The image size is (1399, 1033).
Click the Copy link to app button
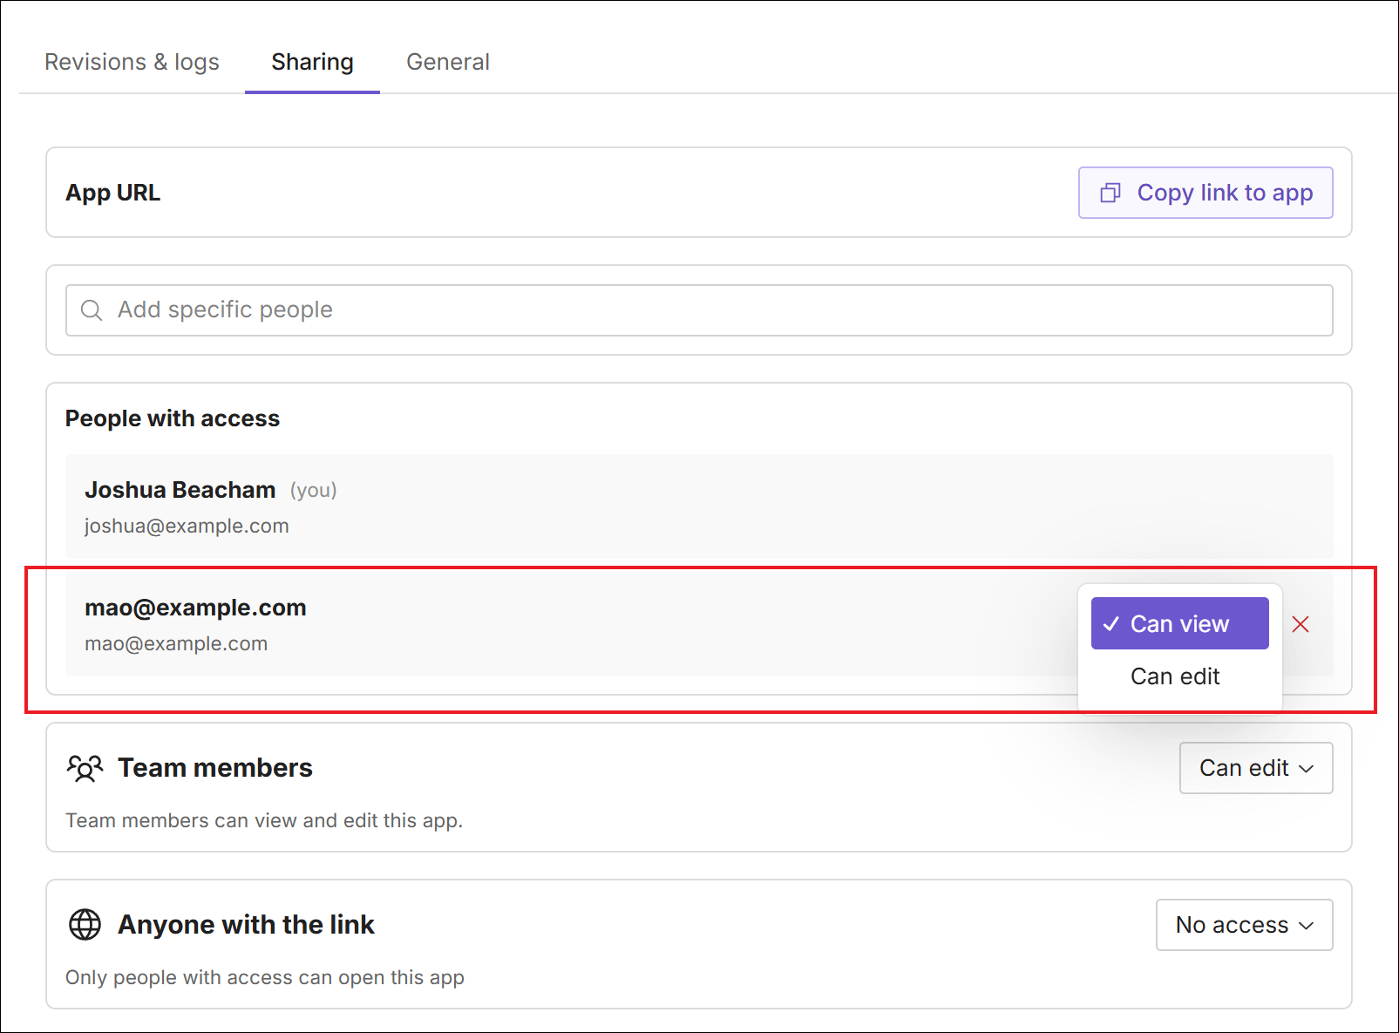(x=1205, y=193)
